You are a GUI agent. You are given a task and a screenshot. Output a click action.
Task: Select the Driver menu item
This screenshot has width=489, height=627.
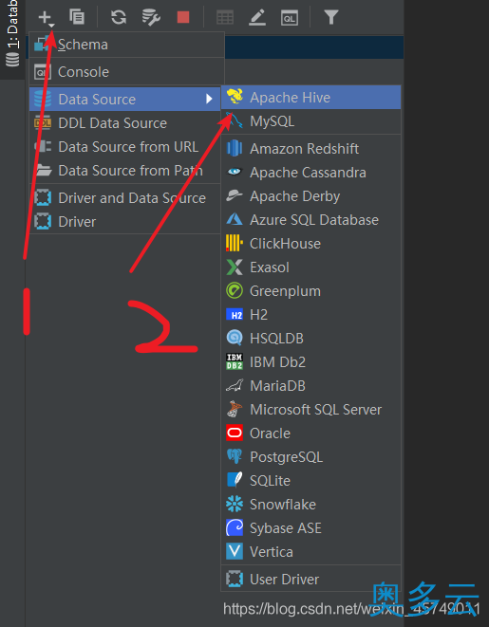coord(124,222)
